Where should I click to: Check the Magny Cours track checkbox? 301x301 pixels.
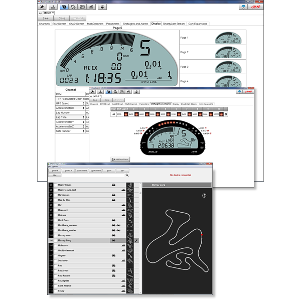[x=55, y=185]
